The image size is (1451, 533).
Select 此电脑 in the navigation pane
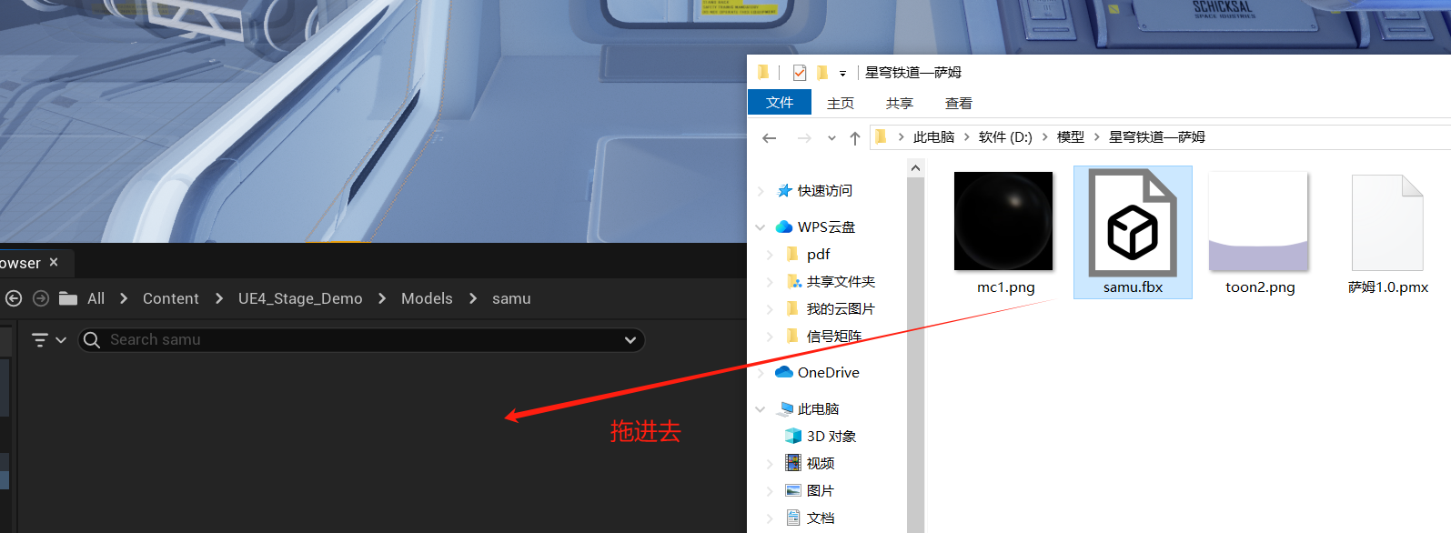point(818,408)
